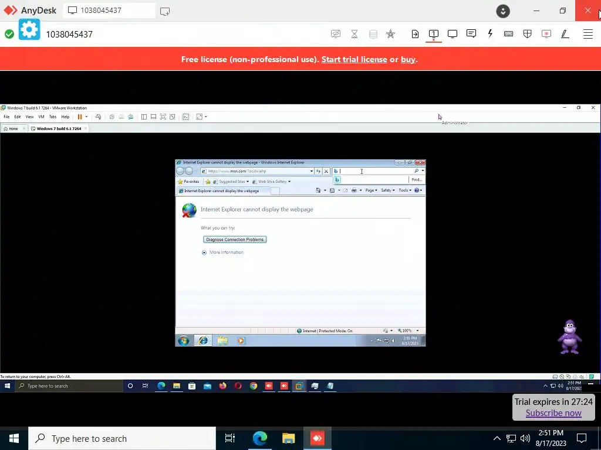Image resolution: width=601 pixels, height=450 pixels.
Task: Toggle VMware unity mode icon
Action: 173,117
